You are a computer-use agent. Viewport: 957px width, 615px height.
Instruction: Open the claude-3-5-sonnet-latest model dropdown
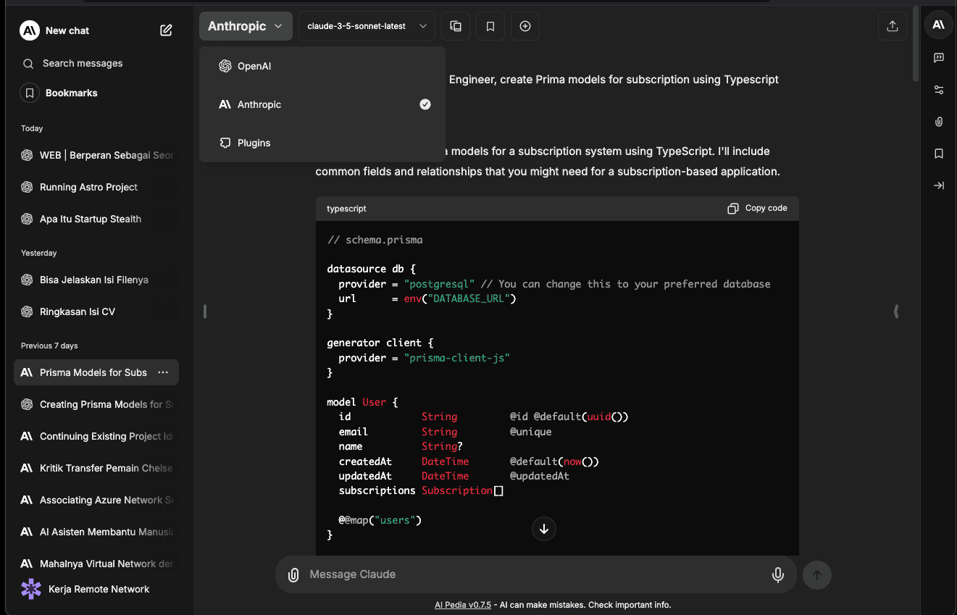[367, 26]
